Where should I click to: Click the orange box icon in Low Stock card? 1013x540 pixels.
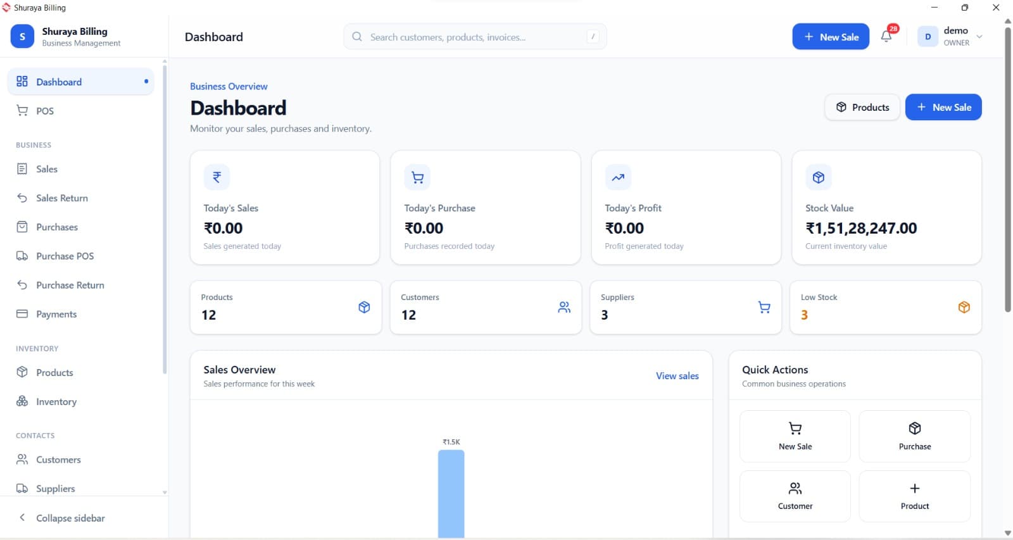tap(964, 307)
